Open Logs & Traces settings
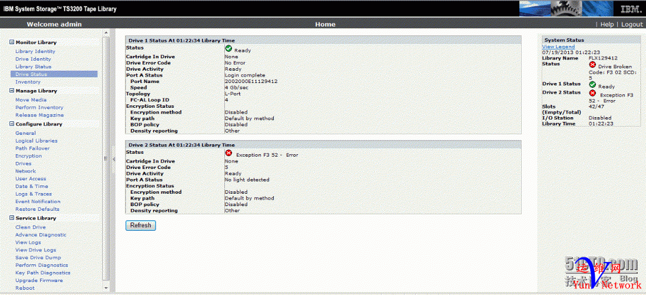 [x=34, y=194]
